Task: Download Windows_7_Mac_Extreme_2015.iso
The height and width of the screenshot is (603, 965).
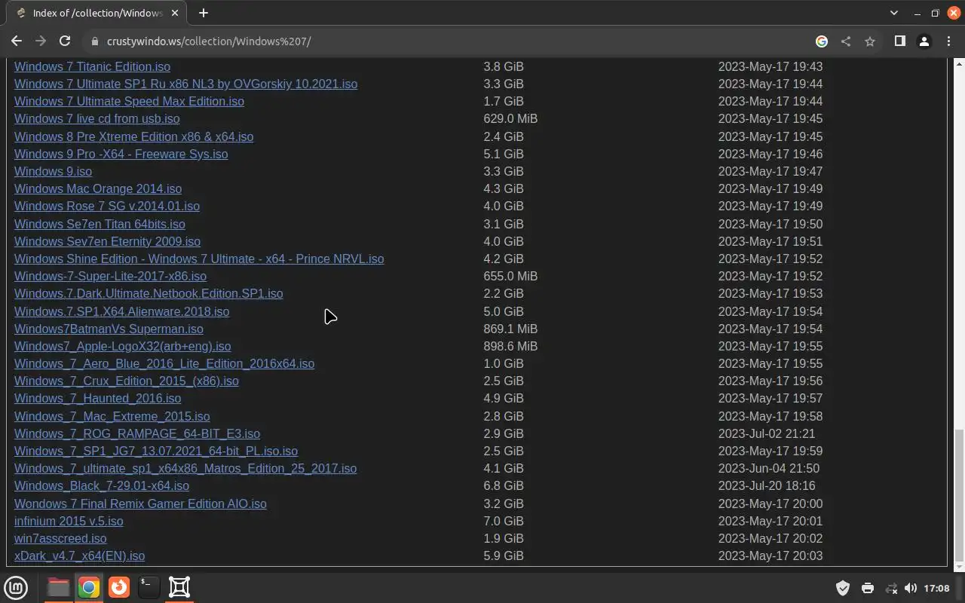Action: click(x=112, y=416)
